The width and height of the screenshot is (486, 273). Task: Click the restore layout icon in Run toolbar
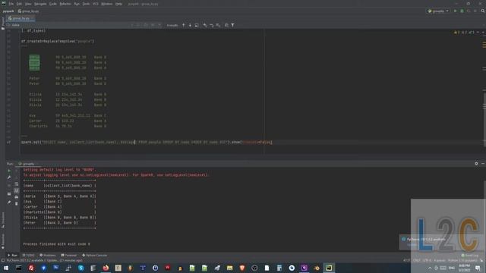(x=9, y=194)
